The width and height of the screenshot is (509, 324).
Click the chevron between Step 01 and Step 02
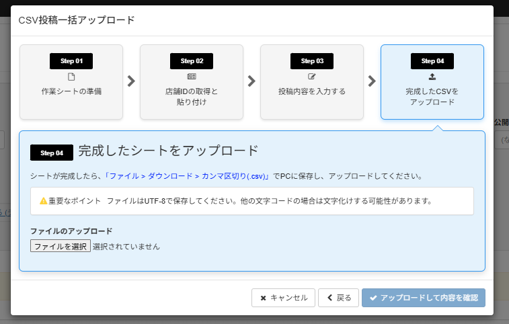131,81
